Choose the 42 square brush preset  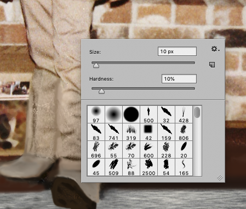coord(148,132)
